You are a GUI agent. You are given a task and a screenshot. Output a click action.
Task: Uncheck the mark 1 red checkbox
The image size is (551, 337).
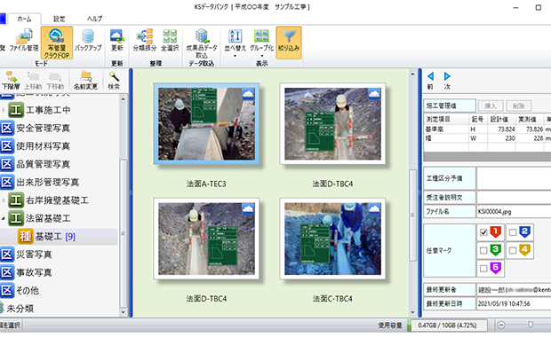pos(483,232)
